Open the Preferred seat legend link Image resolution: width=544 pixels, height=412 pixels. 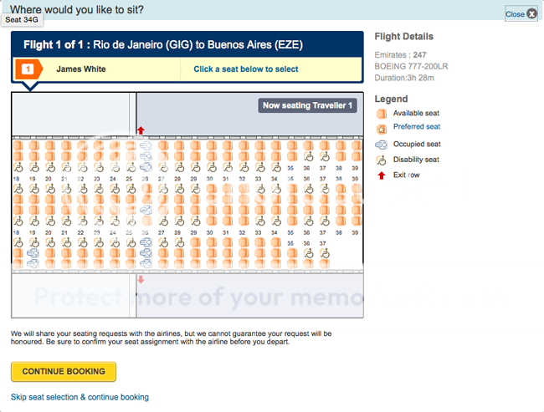[416, 127]
